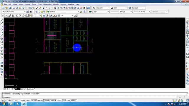The width and height of the screenshot is (189, 106).
Task: Click the Windows Start button
Action: point(4,104)
